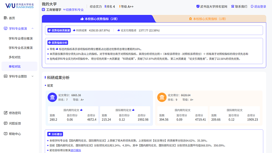Screen dimensions: 272x153
Task: Switch to 本校核心劣势指标 tab
Action: 210,19
